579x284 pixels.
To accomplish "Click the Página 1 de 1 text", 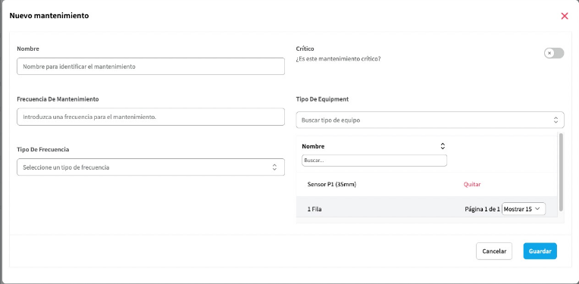I will (x=482, y=209).
